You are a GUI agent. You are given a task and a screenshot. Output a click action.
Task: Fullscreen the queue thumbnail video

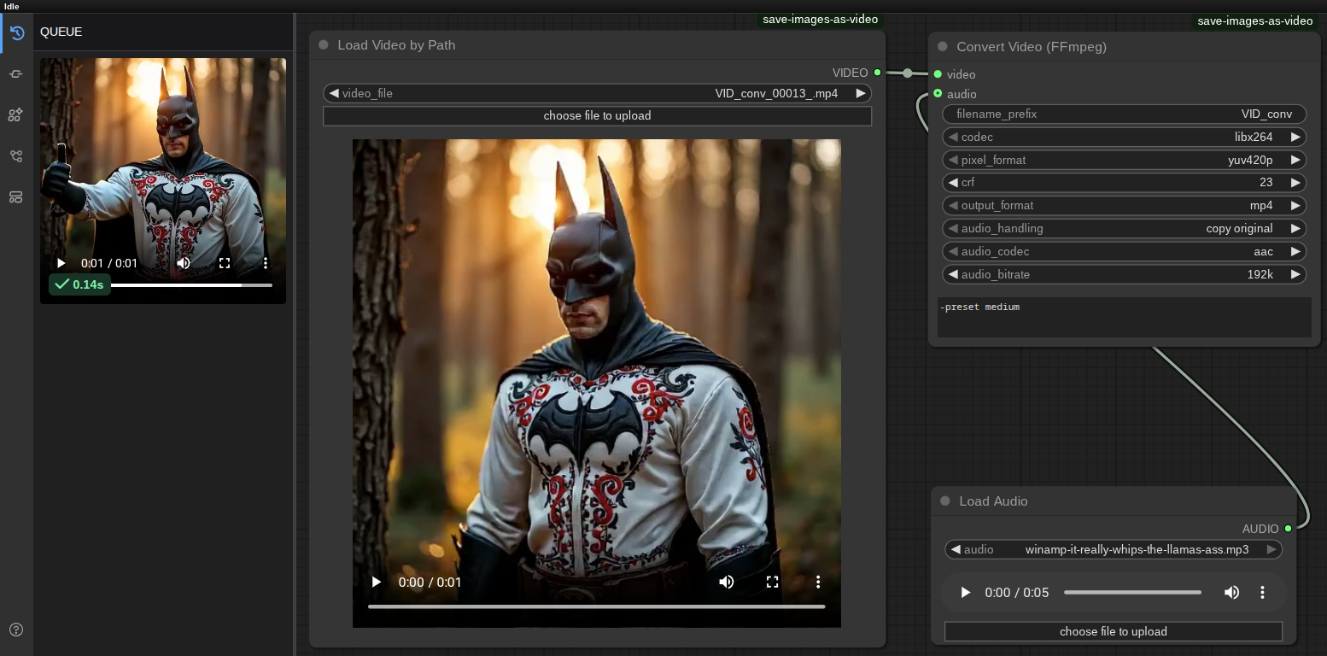click(225, 263)
